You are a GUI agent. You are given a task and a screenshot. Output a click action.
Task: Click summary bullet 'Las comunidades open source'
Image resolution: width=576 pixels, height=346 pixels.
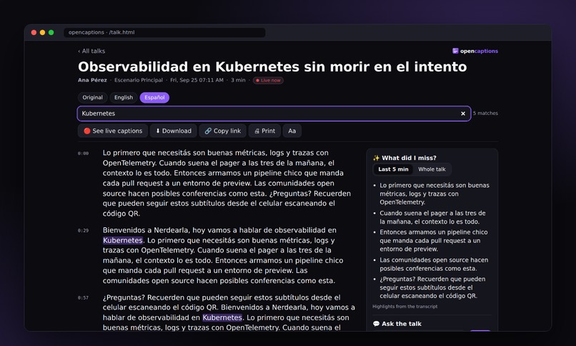[434, 264]
